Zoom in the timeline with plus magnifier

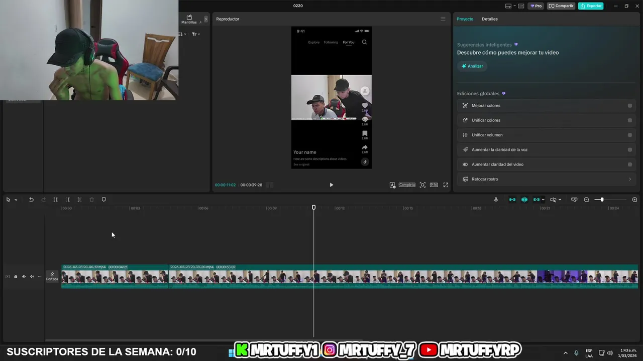[x=634, y=200]
